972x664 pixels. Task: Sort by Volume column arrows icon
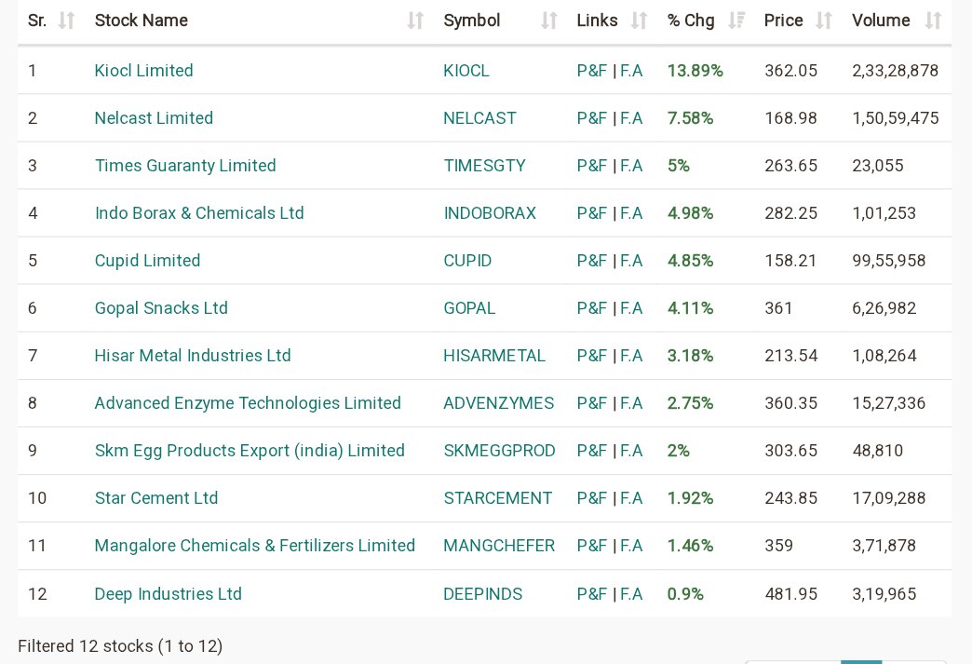934,20
